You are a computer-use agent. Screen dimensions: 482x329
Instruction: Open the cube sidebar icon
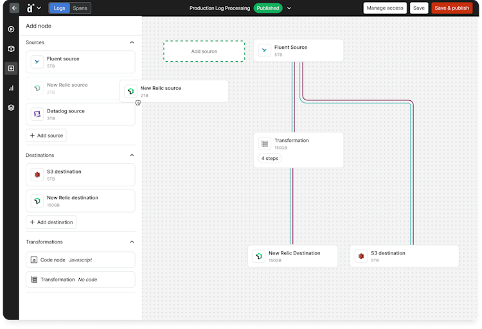tap(11, 49)
